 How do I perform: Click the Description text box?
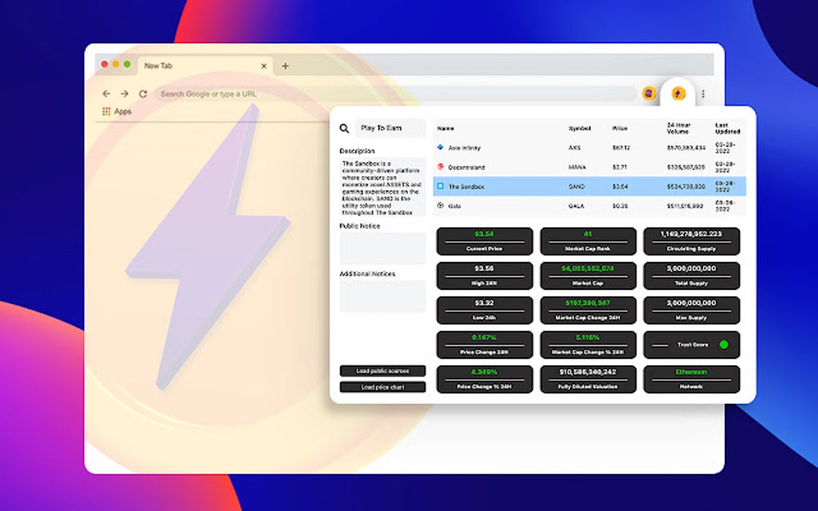pyautogui.click(x=383, y=187)
